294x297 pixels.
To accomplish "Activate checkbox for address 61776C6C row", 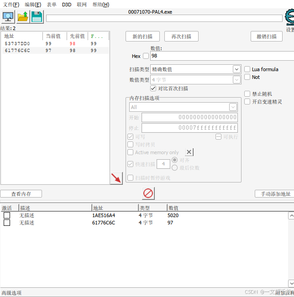I will click(7, 223).
